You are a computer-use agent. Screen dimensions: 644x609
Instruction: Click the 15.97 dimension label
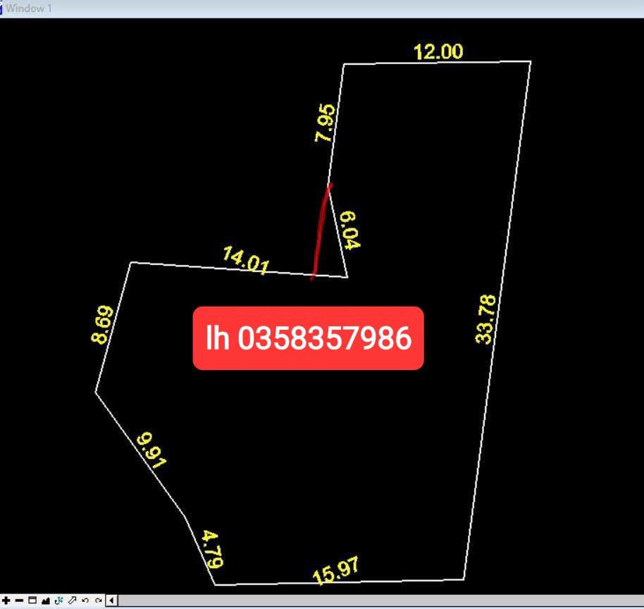pyautogui.click(x=335, y=570)
